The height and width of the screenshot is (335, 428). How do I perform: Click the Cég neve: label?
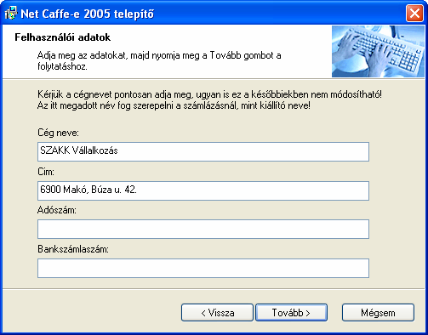(x=58, y=133)
